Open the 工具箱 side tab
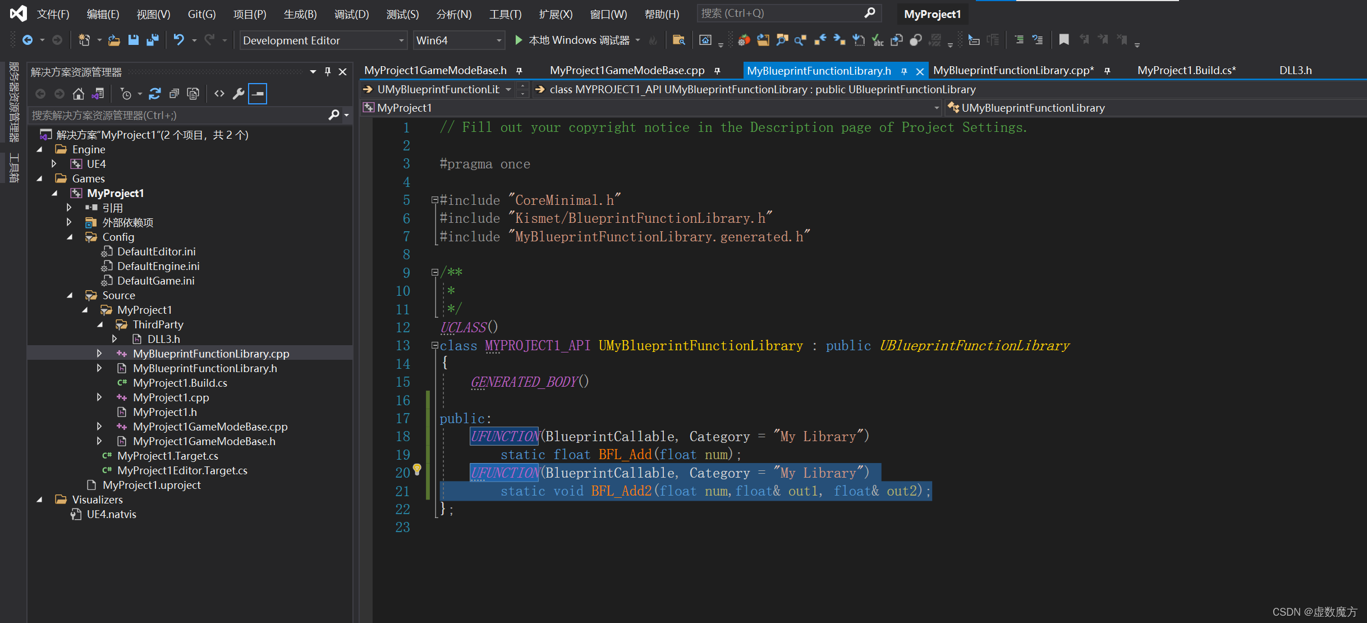 pyautogui.click(x=13, y=167)
